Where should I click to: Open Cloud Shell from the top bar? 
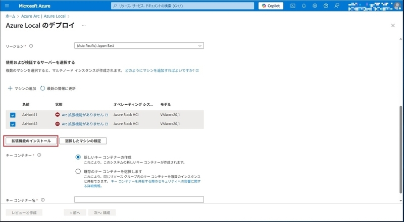tap(293, 6)
